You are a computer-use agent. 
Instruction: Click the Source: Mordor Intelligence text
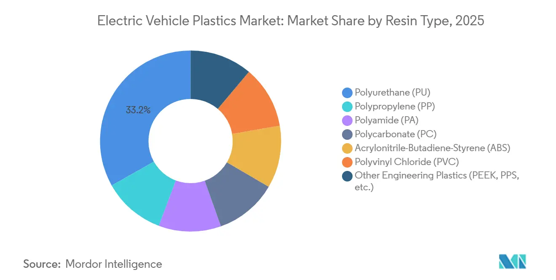tap(93, 264)
